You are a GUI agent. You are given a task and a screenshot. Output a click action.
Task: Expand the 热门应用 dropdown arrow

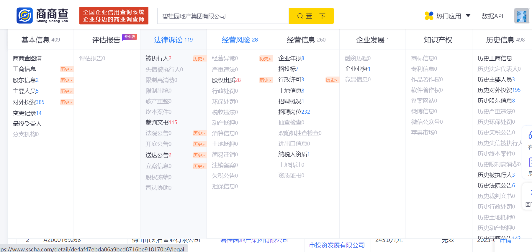(468, 16)
